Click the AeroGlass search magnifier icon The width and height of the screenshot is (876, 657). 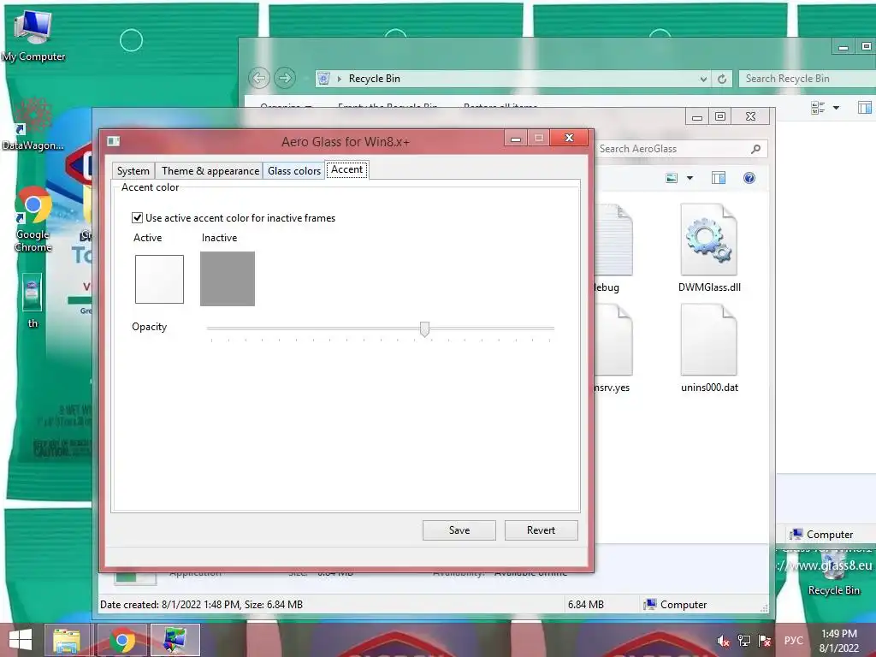(756, 149)
